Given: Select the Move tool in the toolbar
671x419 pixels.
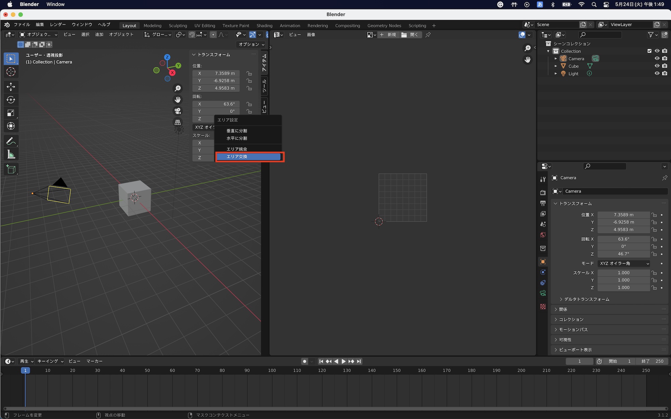Looking at the screenshot, I should [11, 87].
